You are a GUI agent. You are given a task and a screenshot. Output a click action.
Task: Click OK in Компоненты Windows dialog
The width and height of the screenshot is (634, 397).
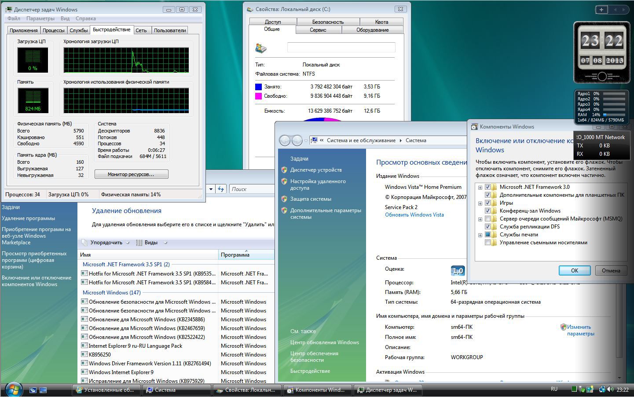pos(575,270)
